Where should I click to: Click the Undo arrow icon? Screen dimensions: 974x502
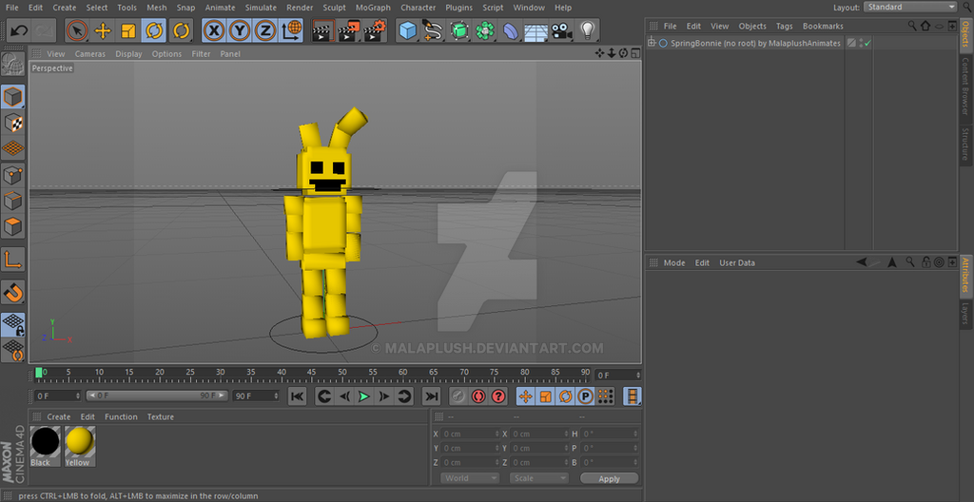tap(19, 29)
